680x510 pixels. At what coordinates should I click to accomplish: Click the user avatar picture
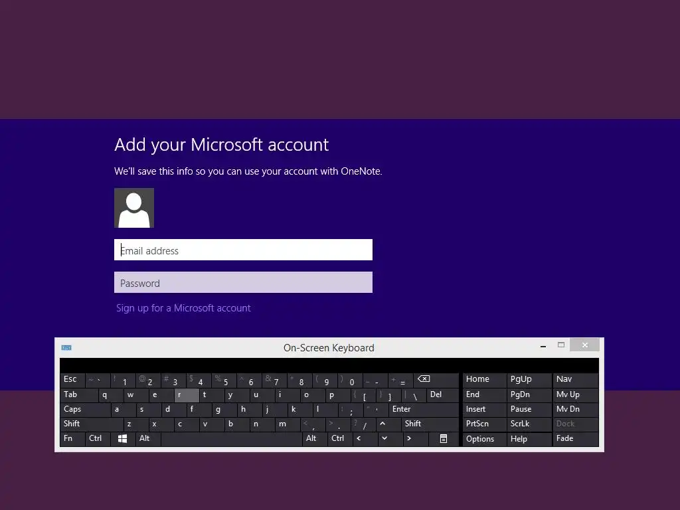point(134,208)
